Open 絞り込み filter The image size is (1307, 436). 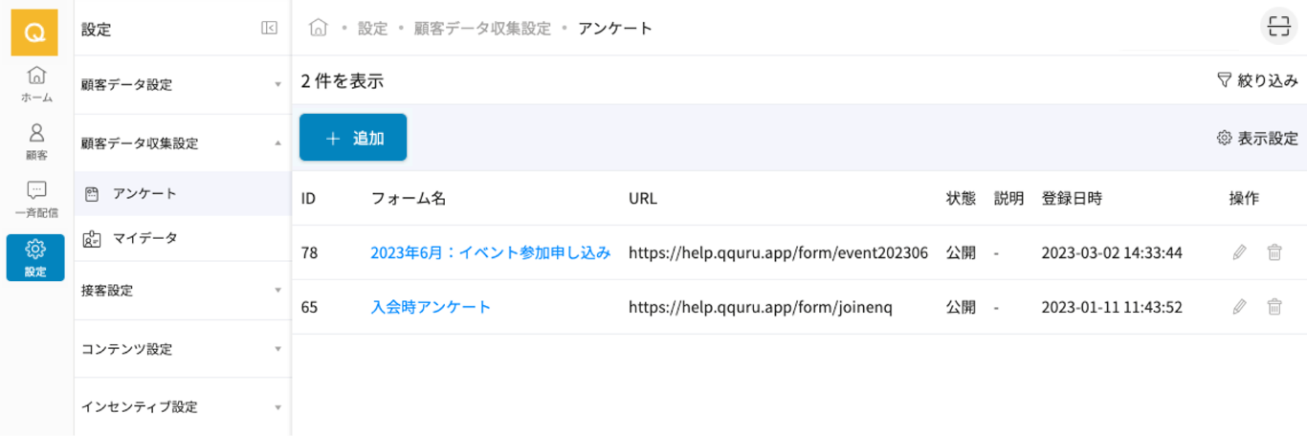coord(1257,81)
